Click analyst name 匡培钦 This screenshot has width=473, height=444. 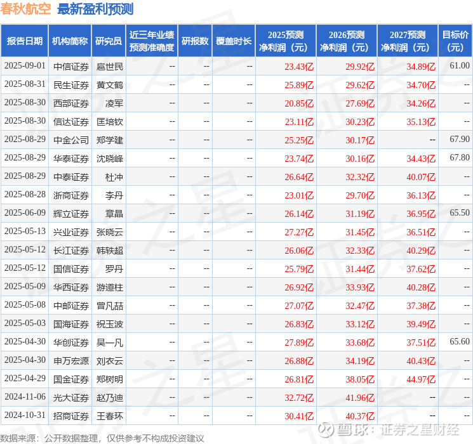pos(110,122)
